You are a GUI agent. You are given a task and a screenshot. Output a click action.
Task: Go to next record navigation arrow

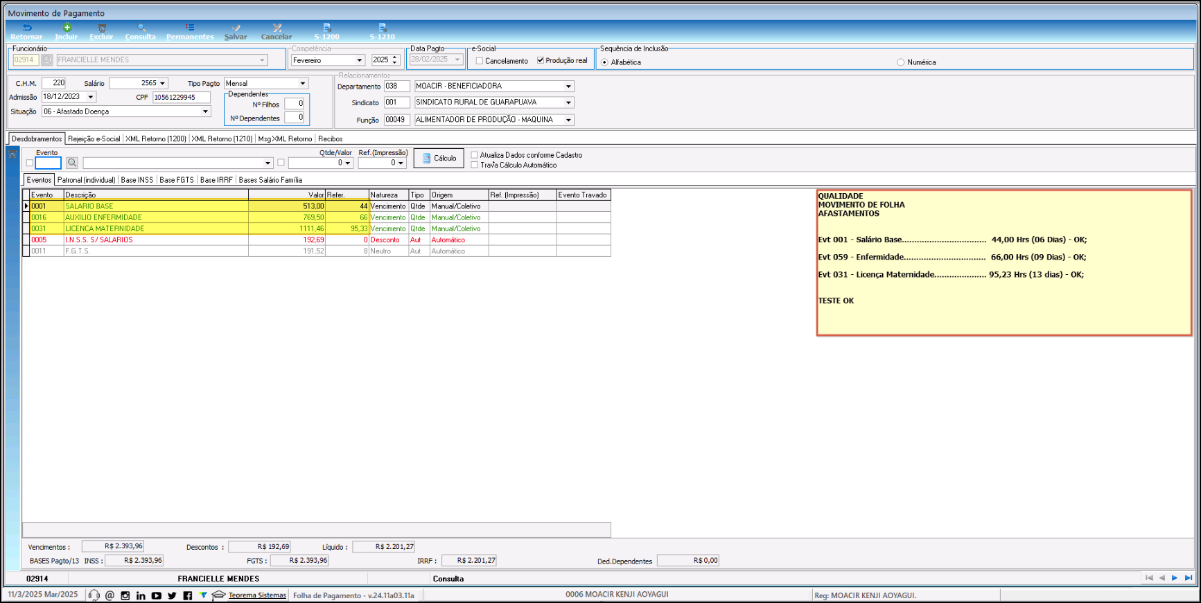coord(1175,578)
